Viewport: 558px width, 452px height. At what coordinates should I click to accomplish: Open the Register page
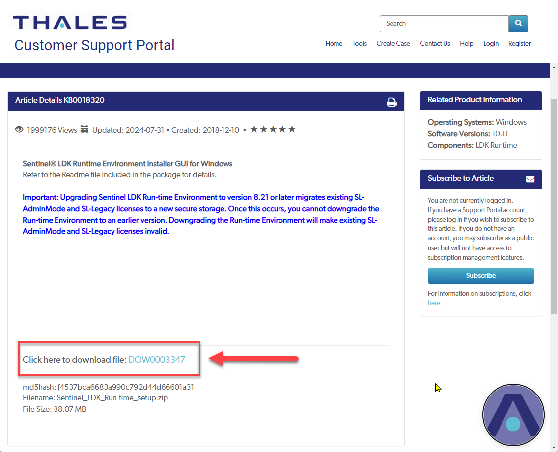tap(519, 43)
